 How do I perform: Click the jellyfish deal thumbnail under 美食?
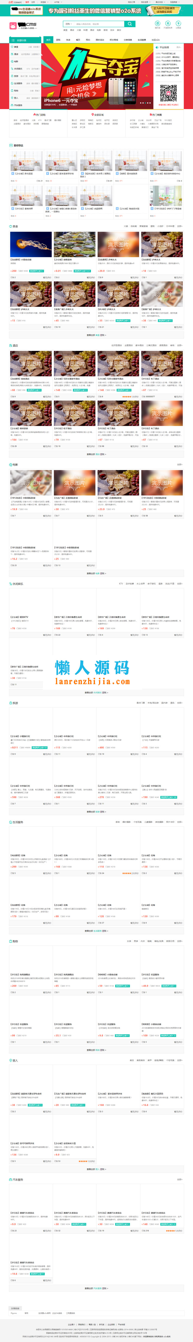(31, 244)
